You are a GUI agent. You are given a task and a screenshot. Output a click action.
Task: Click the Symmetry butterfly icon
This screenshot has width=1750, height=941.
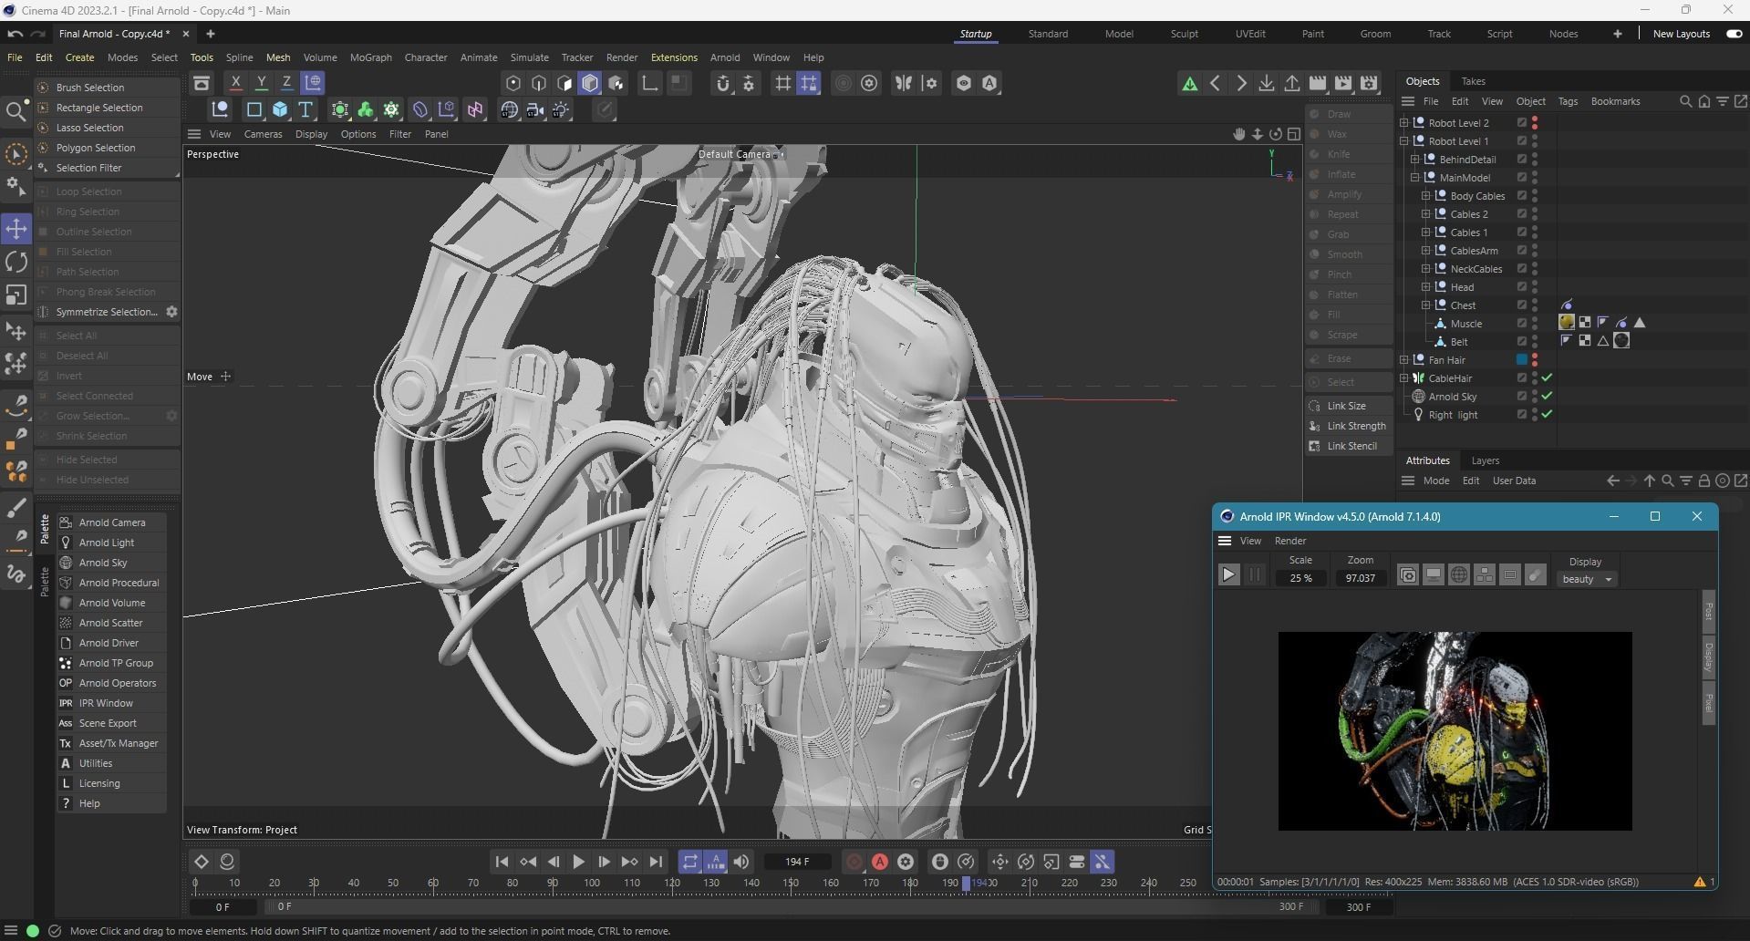[904, 83]
